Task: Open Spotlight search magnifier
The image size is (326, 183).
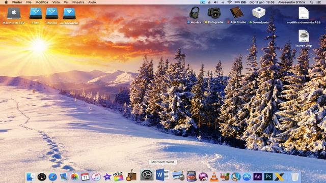Action: pyautogui.click(x=311, y=2)
